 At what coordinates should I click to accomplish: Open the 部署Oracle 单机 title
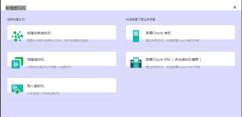point(158,33)
